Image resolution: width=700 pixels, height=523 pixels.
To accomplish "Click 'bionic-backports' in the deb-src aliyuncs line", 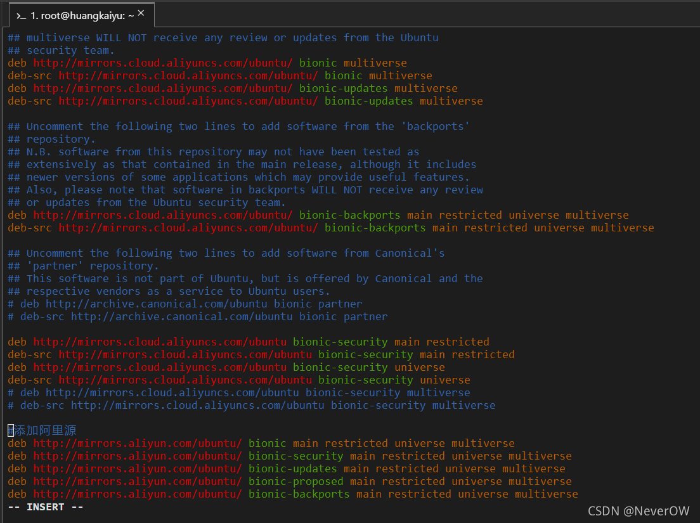I will tap(375, 228).
